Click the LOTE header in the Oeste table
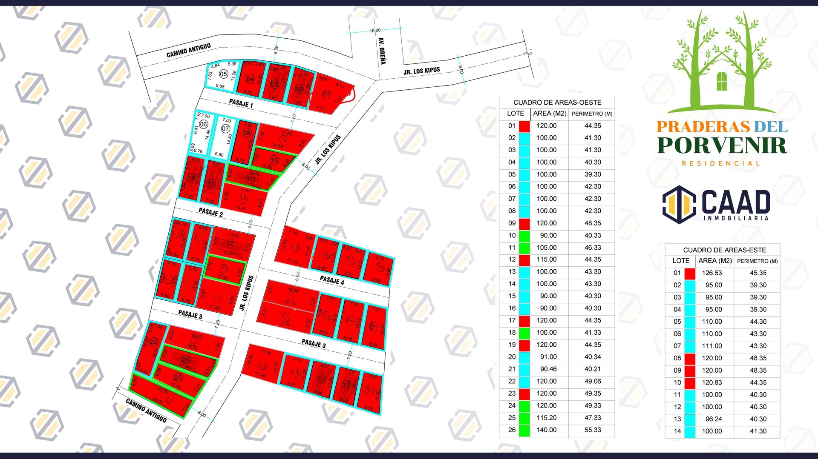 click(516, 114)
